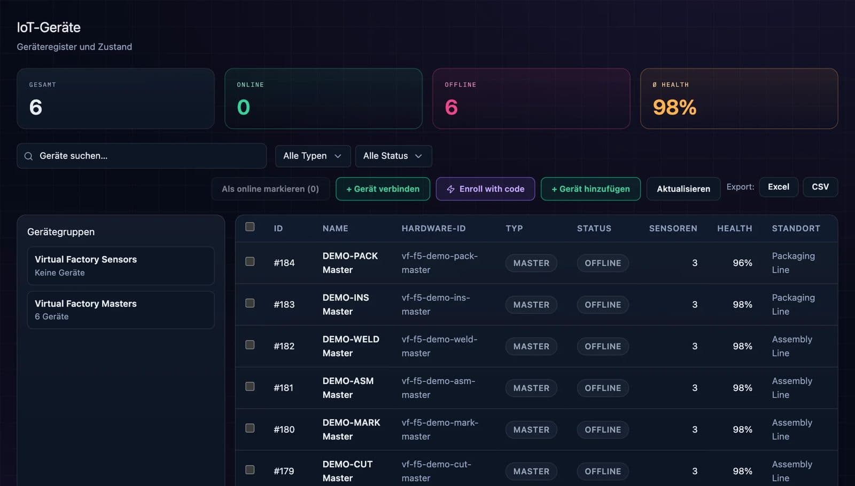Select the Virtual Factory Masters group

[121, 310]
